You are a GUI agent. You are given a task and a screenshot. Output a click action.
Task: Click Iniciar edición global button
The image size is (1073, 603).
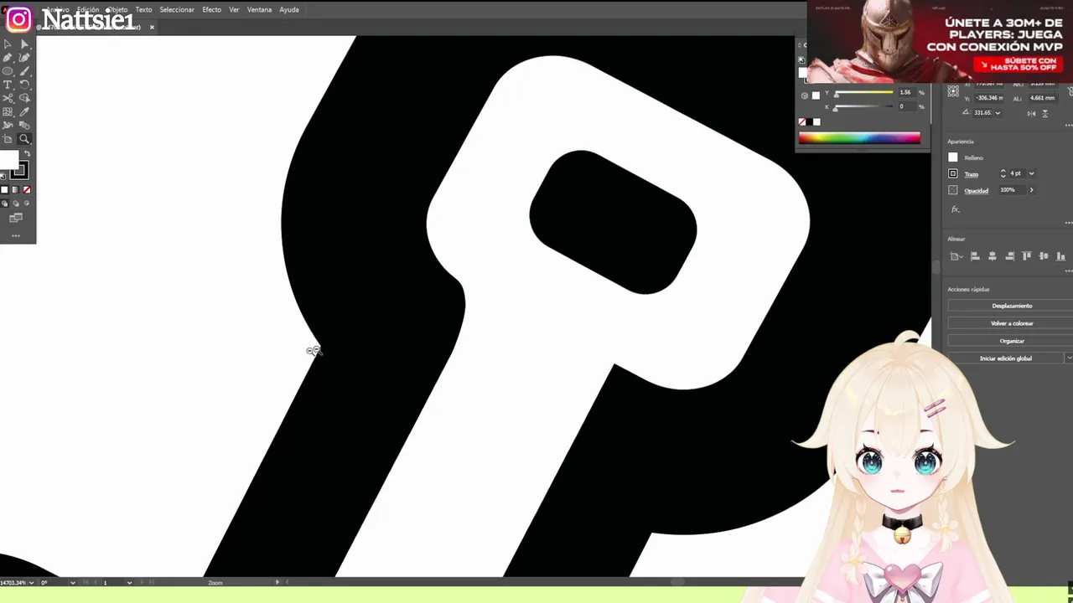[1006, 358]
